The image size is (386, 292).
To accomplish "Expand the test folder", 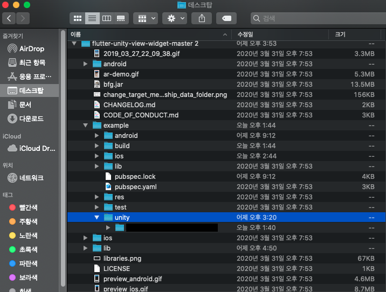I will [96, 207].
